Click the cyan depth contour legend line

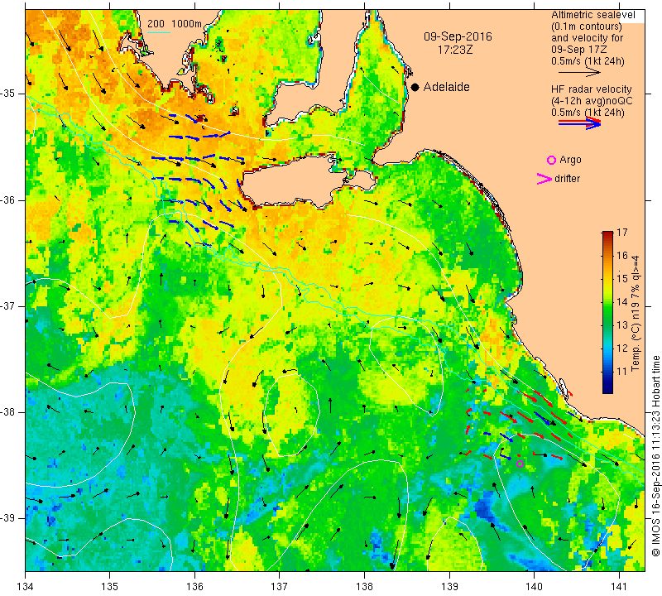[159, 32]
